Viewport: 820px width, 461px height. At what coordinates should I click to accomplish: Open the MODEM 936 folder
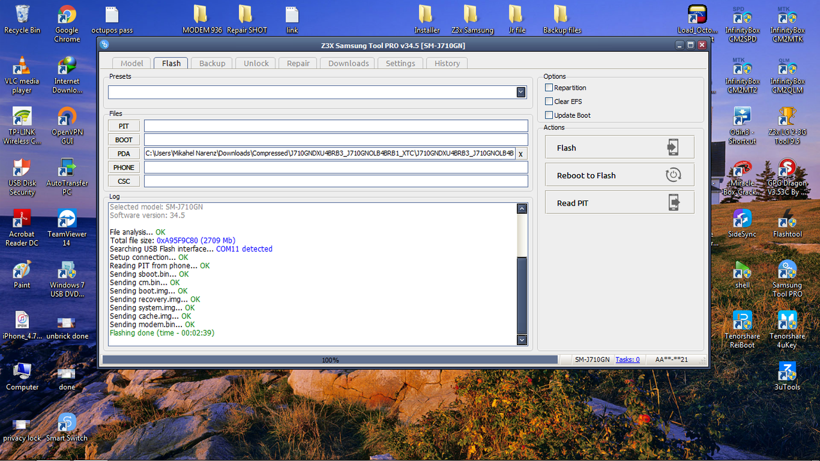201,19
